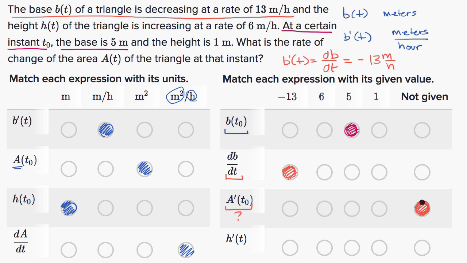Mark h(t₀) as having units of m²/h
Screen dimensions: 467x263
[x=186, y=208]
